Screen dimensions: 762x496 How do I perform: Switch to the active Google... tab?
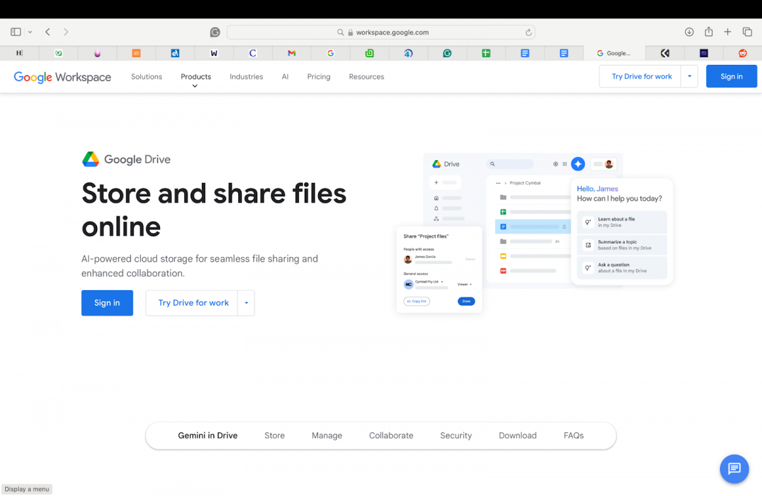coord(614,53)
